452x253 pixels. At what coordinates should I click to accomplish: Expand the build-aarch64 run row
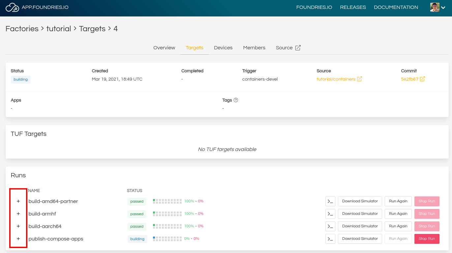pos(18,226)
